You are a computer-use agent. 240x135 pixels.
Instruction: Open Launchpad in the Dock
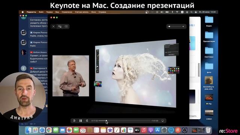pos(35,130)
